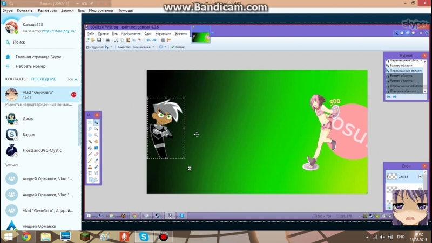Click the Redo arrow in main toolbar
Image resolution: width=432 pixels, height=243 pixels.
tap(154, 40)
